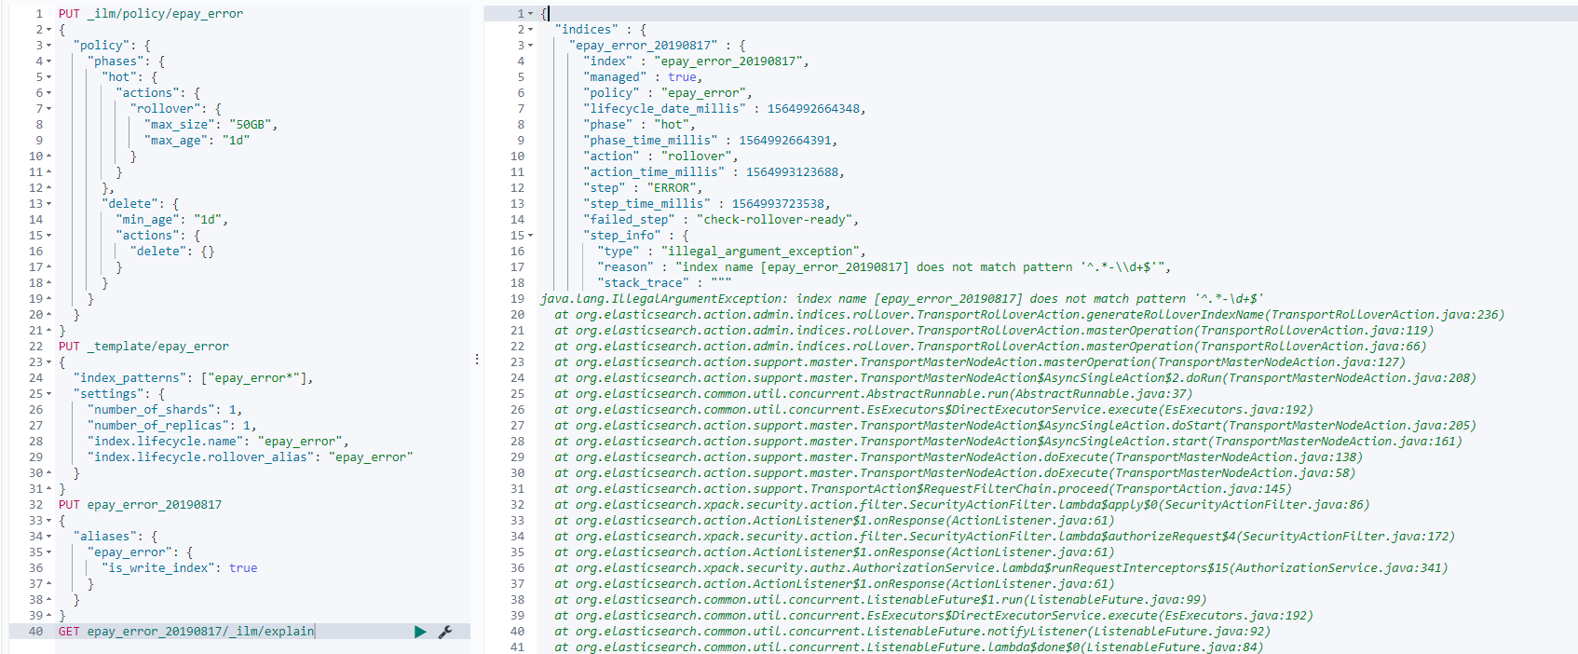Click the "PUT _template/epay_error" request line

coord(143,347)
